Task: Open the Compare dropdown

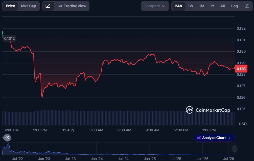Action: (x=155, y=6)
